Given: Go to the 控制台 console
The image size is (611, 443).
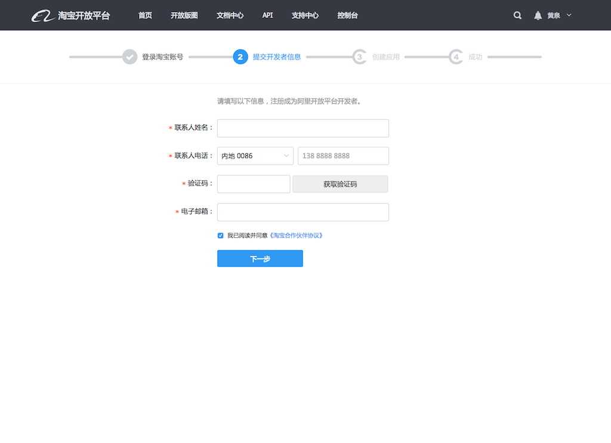Looking at the screenshot, I should pos(347,16).
